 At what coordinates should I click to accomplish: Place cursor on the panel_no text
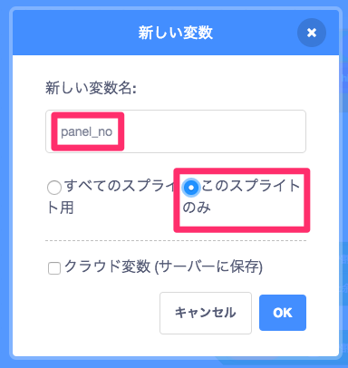[87, 131]
